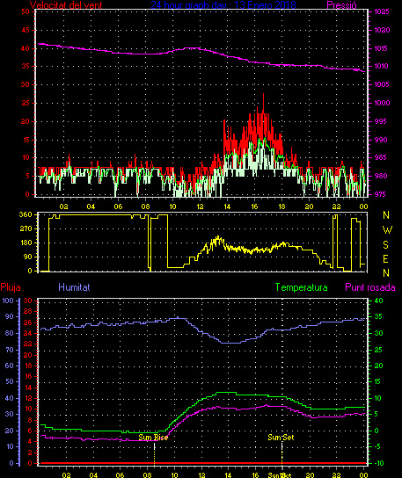Image resolution: width=402 pixels, height=478 pixels.
Task: Click the blue 100 humidity axis value
Action: tap(8, 301)
